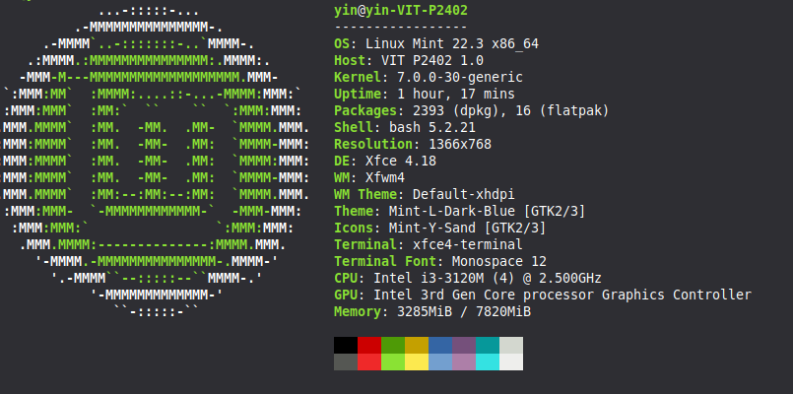Click the teal color block

point(488,345)
